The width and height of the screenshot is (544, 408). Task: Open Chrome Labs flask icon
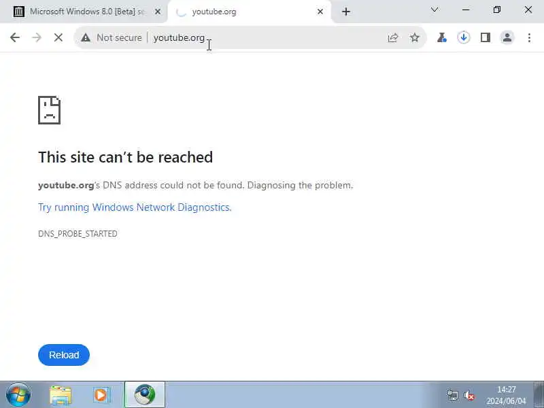[x=441, y=37]
